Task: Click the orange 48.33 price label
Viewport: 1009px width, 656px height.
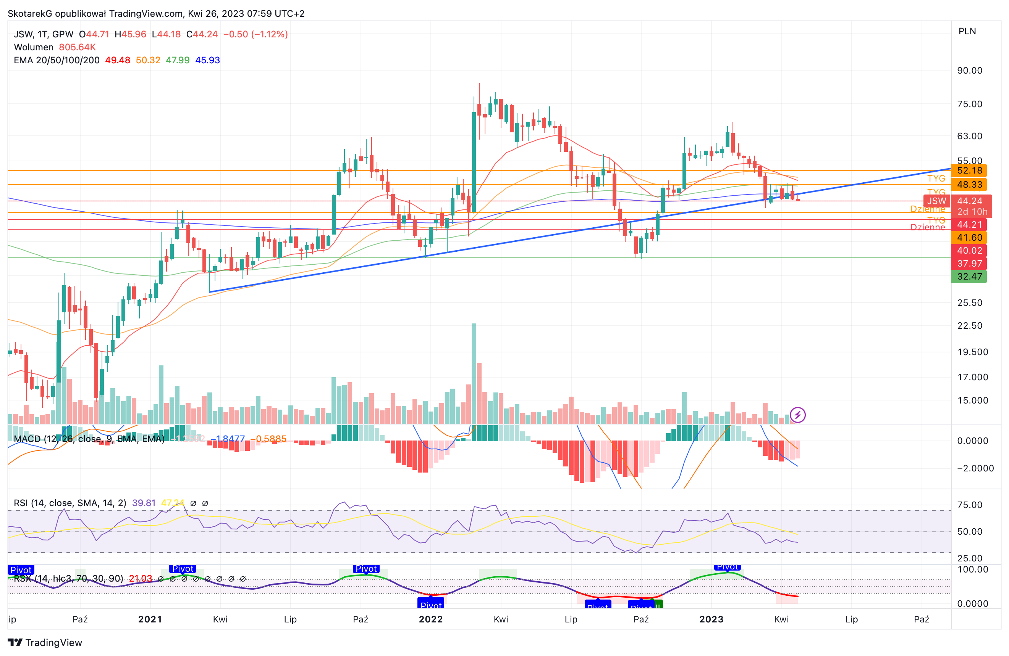Action: pos(970,185)
